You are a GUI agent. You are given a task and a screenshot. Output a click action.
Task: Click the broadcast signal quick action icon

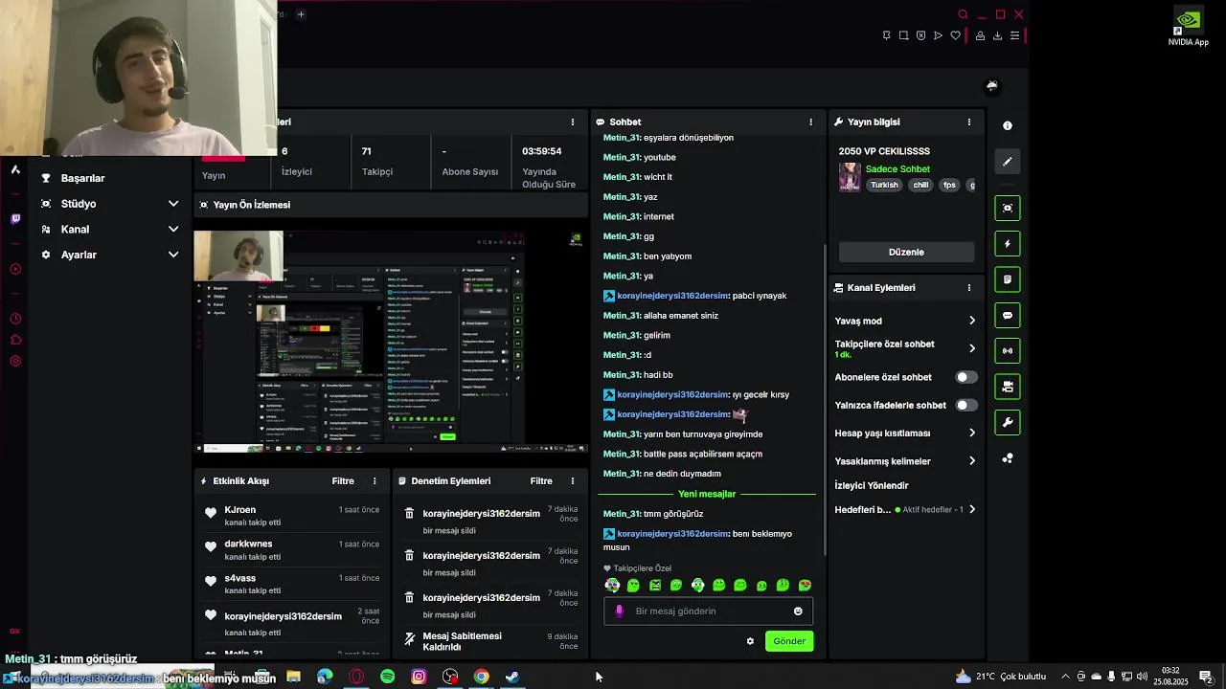1007,351
